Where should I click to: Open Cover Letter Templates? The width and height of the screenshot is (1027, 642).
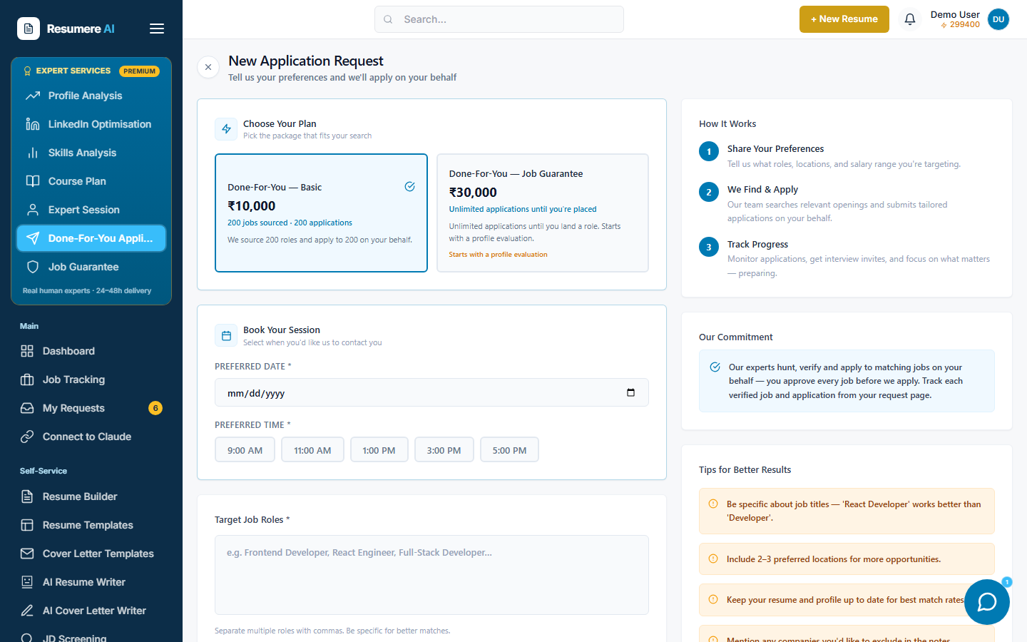[91, 554]
